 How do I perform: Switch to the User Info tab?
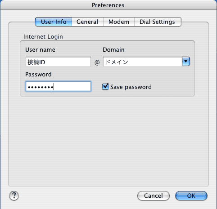click(x=54, y=22)
